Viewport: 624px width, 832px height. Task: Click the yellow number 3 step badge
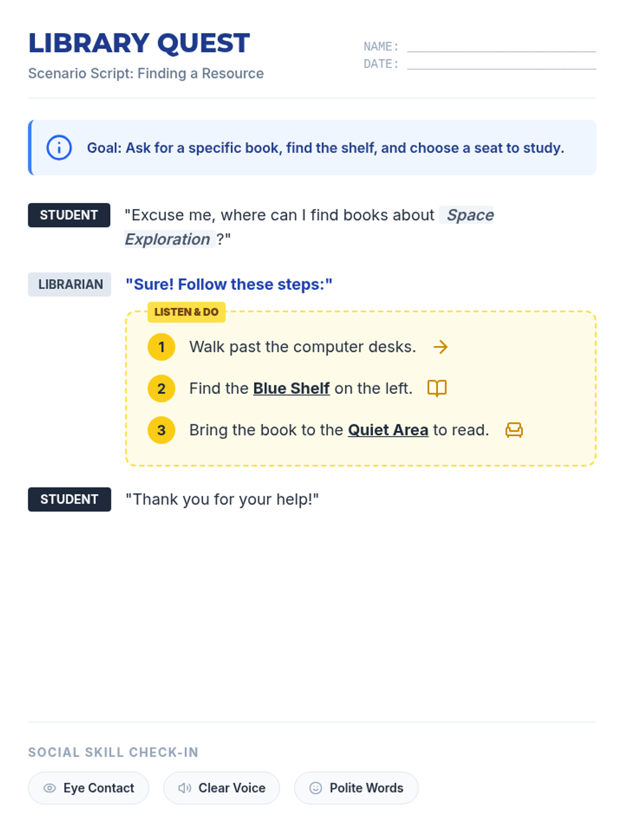click(161, 430)
